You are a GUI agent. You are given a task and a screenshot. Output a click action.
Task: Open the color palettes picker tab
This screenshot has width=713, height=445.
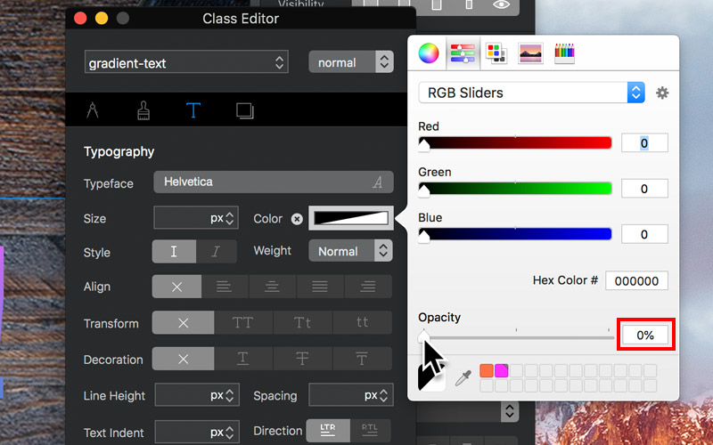[496, 53]
